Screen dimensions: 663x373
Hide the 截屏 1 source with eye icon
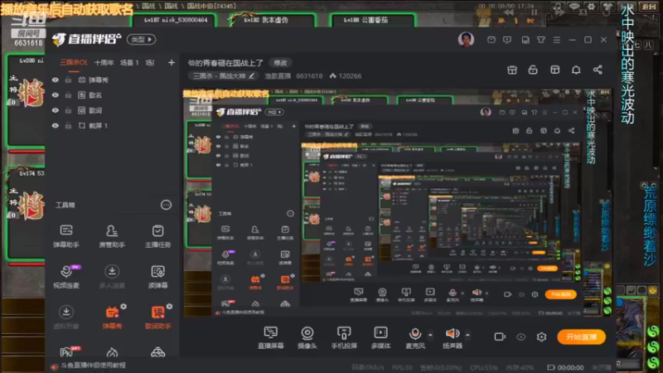click(x=56, y=126)
